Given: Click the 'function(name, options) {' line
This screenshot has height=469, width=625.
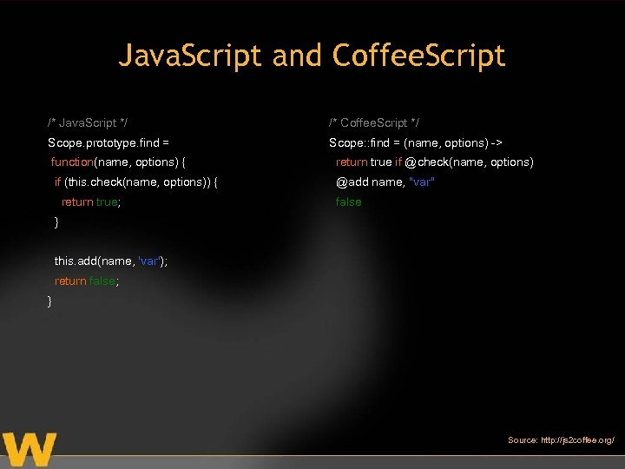Looking at the screenshot, I should 118,162.
